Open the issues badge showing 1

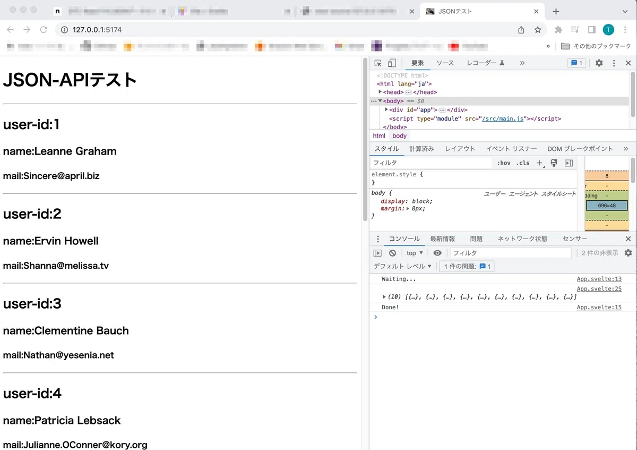click(576, 63)
